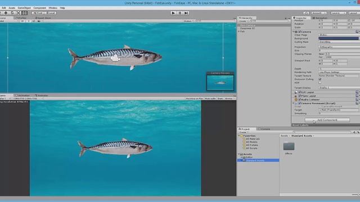Select Main Camera in Hierarchy
360x202 pixels.
(264, 25)
